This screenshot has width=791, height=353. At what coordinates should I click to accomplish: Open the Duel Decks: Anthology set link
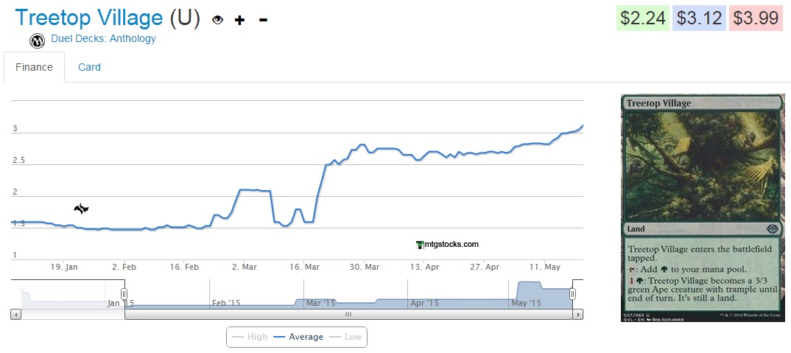[x=103, y=39]
